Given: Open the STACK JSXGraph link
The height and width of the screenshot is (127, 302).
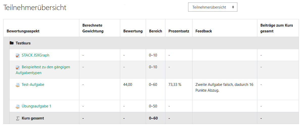Looking at the screenshot, I should (x=35, y=55).
